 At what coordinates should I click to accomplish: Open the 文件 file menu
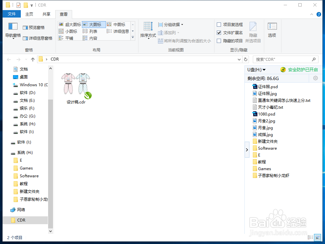pos(12,14)
